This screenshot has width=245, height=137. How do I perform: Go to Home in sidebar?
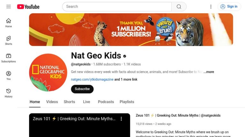coord(9,23)
